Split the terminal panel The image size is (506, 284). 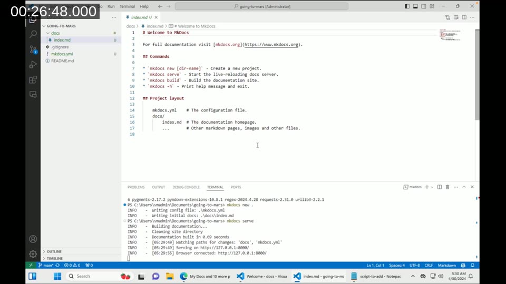440,187
